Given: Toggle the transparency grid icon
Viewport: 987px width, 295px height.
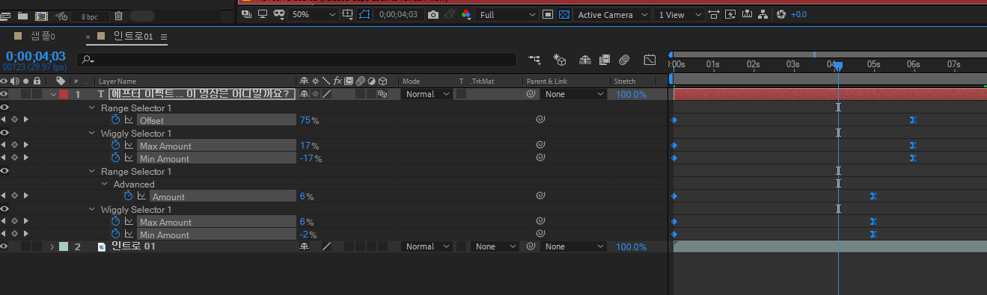Looking at the screenshot, I should pyautogui.click(x=564, y=15).
